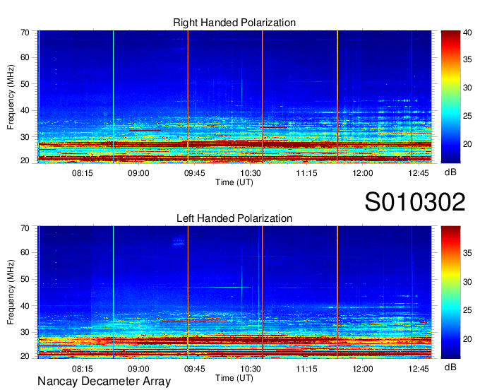This screenshot has height=390, width=480.
Task: Click the top plot's 'Frequency (MHz)' axis label
Action: (11, 97)
